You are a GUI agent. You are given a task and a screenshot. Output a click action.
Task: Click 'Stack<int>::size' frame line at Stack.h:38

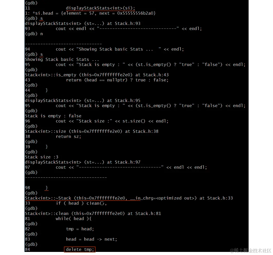[92, 131]
